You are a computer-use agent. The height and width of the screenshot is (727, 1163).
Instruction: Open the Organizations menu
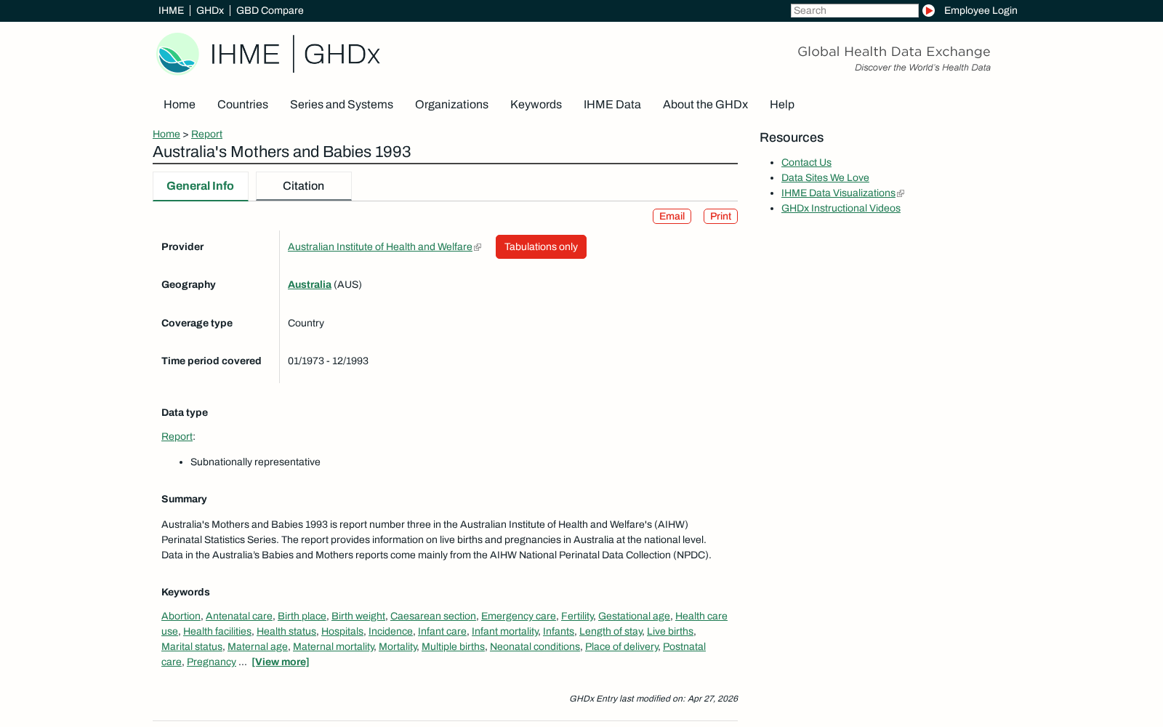(x=451, y=105)
